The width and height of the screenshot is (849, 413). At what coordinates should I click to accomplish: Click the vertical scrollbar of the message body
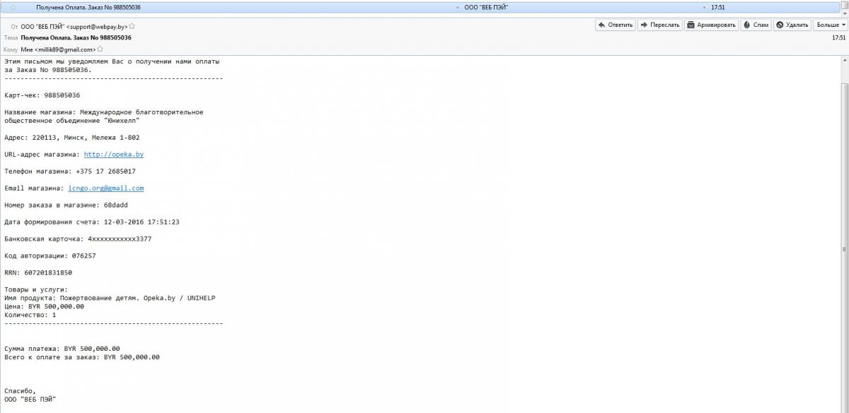click(x=844, y=249)
